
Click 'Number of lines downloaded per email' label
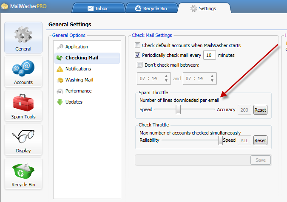tap(179, 100)
